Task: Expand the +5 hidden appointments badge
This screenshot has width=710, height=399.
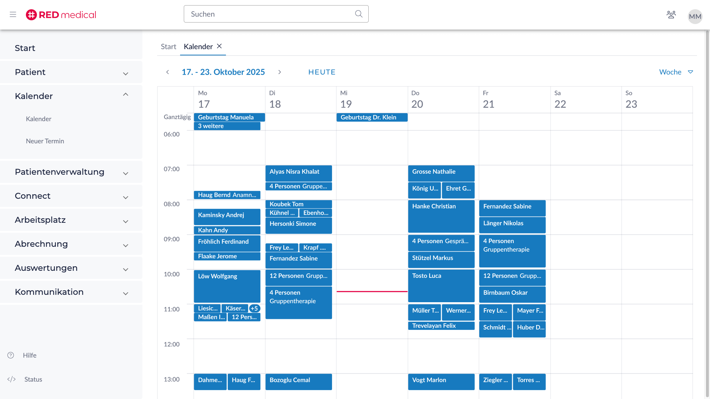Action: click(254, 308)
